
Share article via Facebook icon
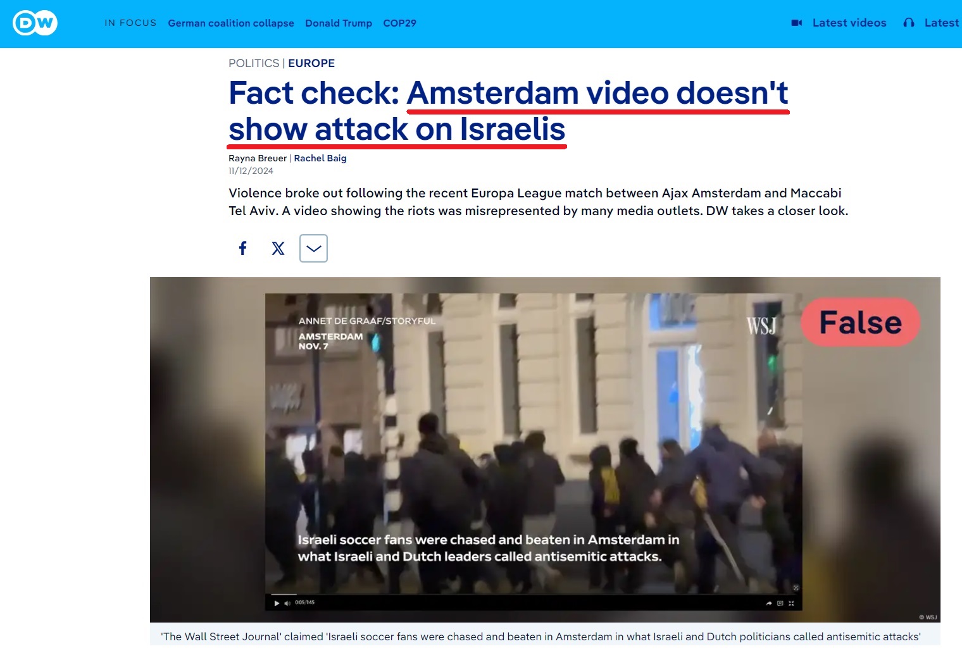click(x=242, y=248)
